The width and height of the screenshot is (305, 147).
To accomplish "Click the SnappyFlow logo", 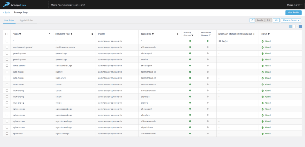I will pyautogui.click(x=14, y=5).
